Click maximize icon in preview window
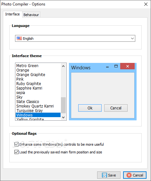 point(116,66)
